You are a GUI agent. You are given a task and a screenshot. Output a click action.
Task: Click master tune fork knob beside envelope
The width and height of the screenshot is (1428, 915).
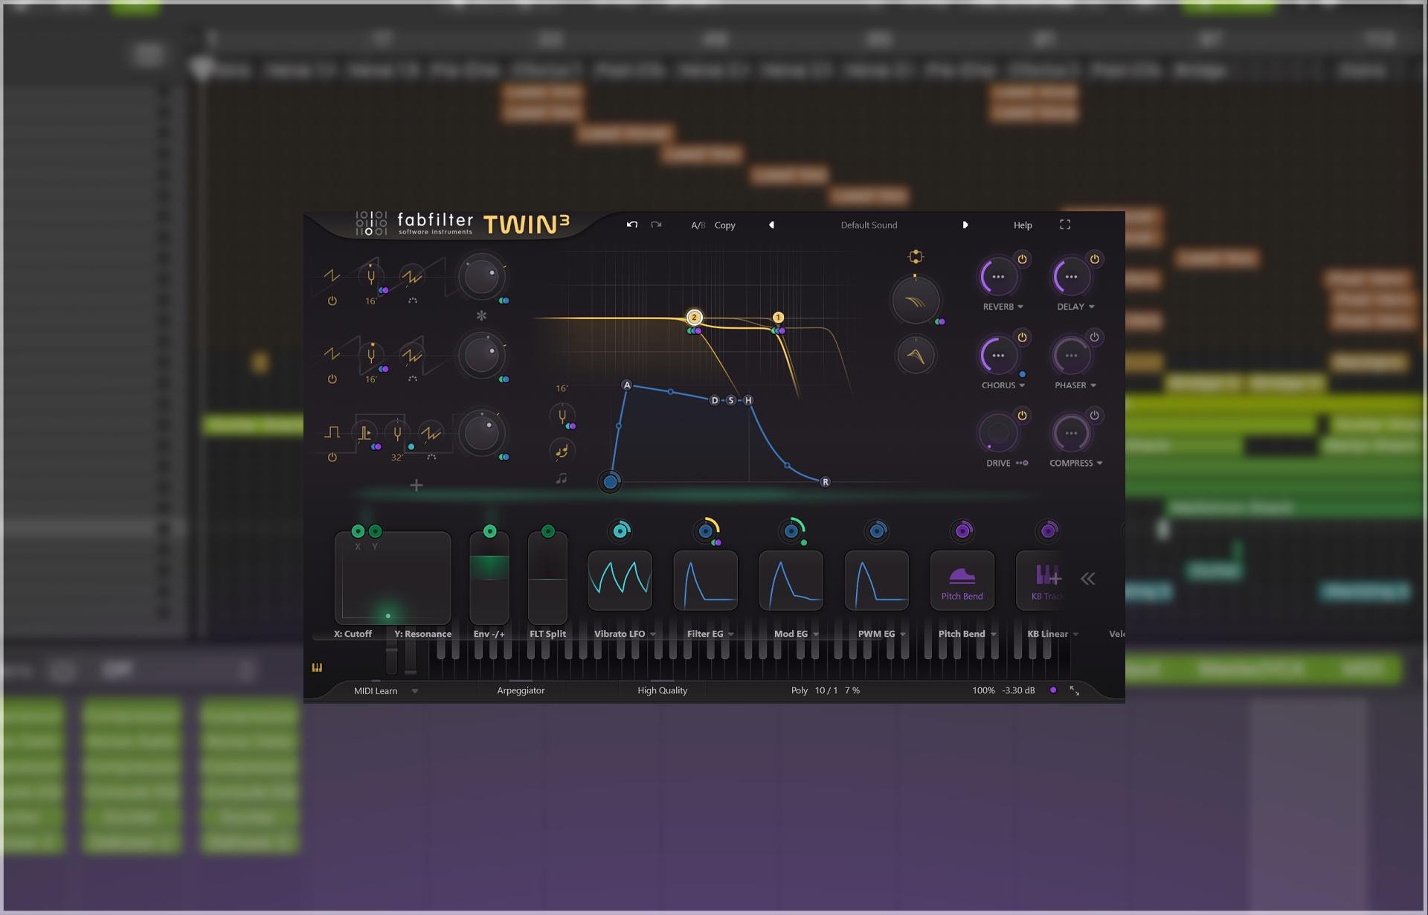562,417
